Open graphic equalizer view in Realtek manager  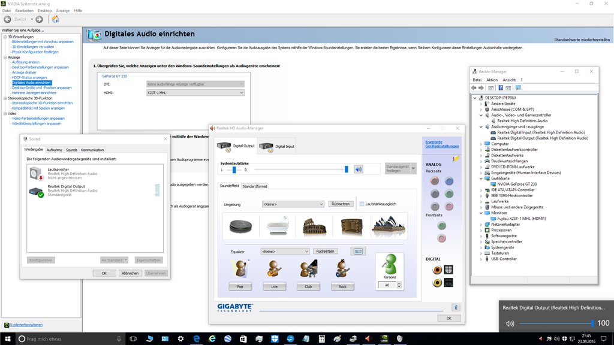pos(359,251)
